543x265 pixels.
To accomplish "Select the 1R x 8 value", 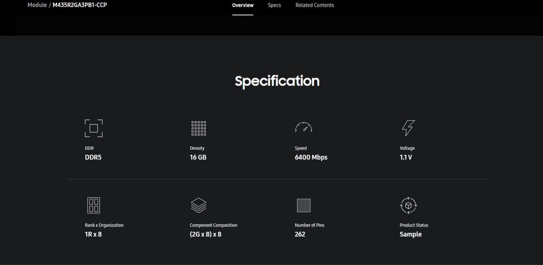I will 93,234.
